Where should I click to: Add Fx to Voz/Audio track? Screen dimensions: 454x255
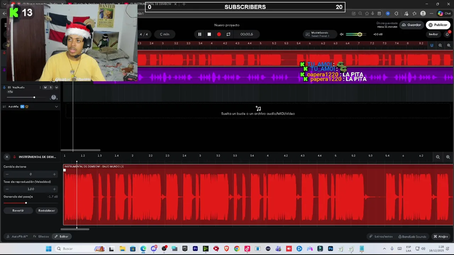(10, 92)
